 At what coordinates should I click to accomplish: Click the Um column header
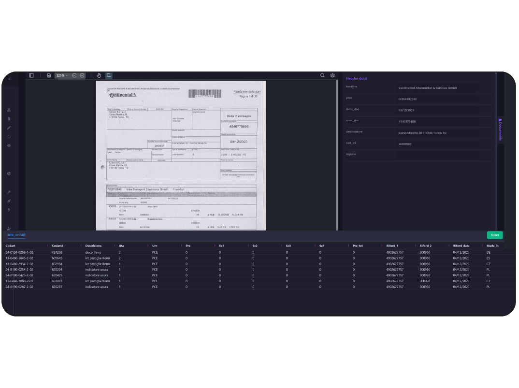coord(155,246)
